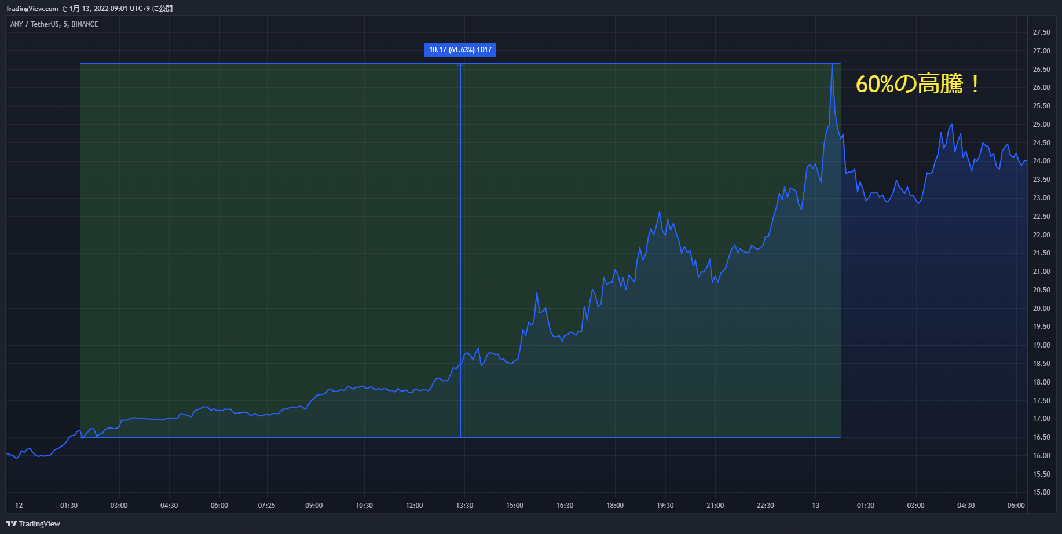Click the 17.00 price axis label
Viewport: 1062px width, 534px height.
(x=1041, y=419)
